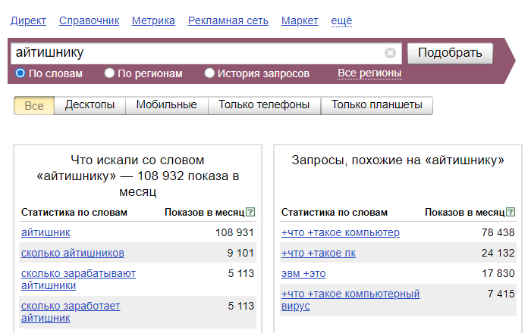Open the Все регионы region selector

(369, 73)
